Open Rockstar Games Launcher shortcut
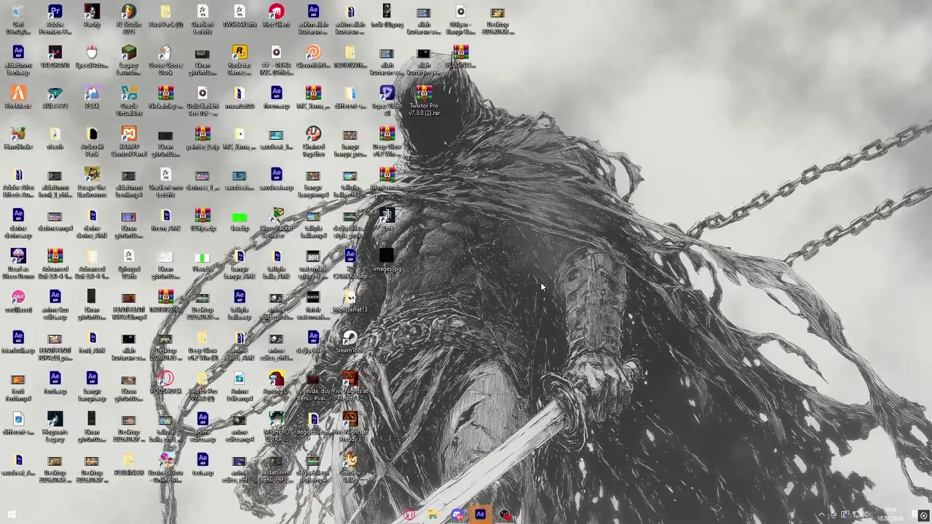The width and height of the screenshot is (932, 524). click(x=239, y=60)
